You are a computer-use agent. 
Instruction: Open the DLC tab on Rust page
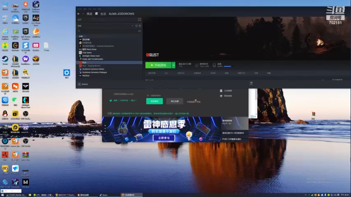click(166, 73)
